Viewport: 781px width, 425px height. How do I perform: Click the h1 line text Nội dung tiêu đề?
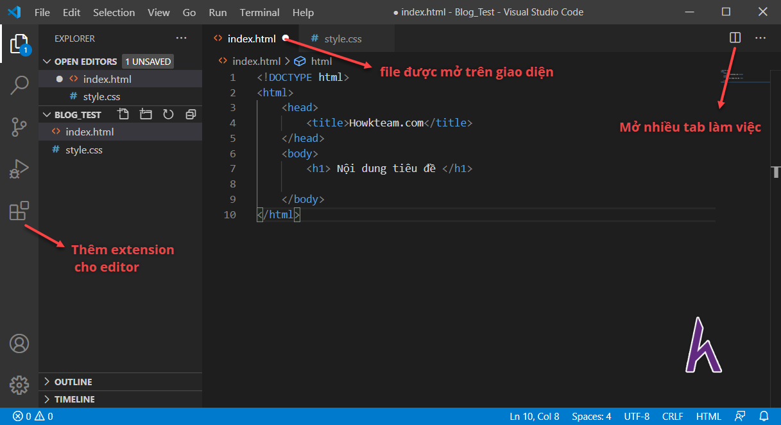pyautogui.click(x=386, y=169)
